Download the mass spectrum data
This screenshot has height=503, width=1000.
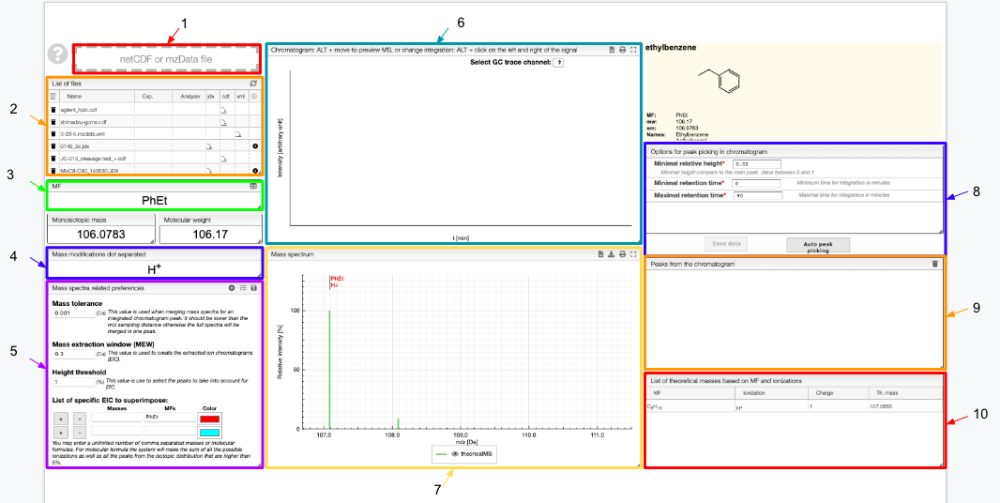611,254
